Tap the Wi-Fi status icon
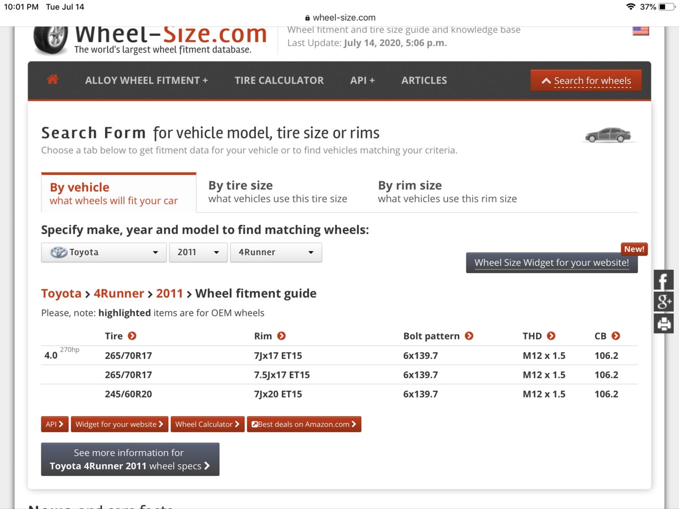Image resolution: width=679 pixels, height=509 pixels. point(631,7)
